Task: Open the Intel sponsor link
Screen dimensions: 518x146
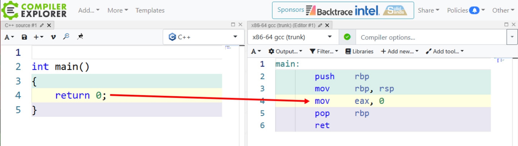Action: pyautogui.click(x=367, y=10)
